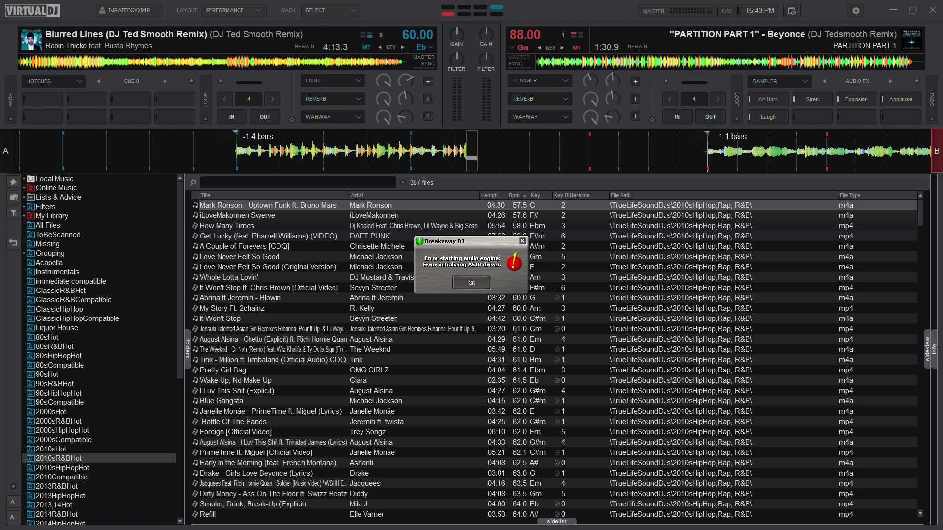This screenshot has height=530, width=943.
Task: Toggle the Air Horn sample pad
Action: (x=768, y=99)
